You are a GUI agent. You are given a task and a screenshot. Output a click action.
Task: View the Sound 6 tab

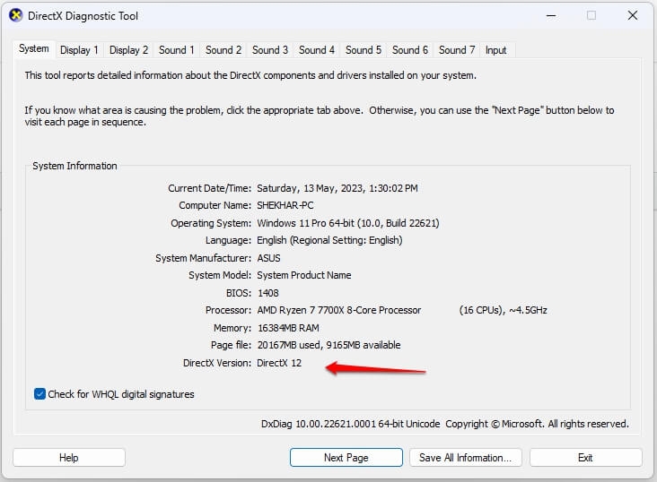click(x=410, y=50)
